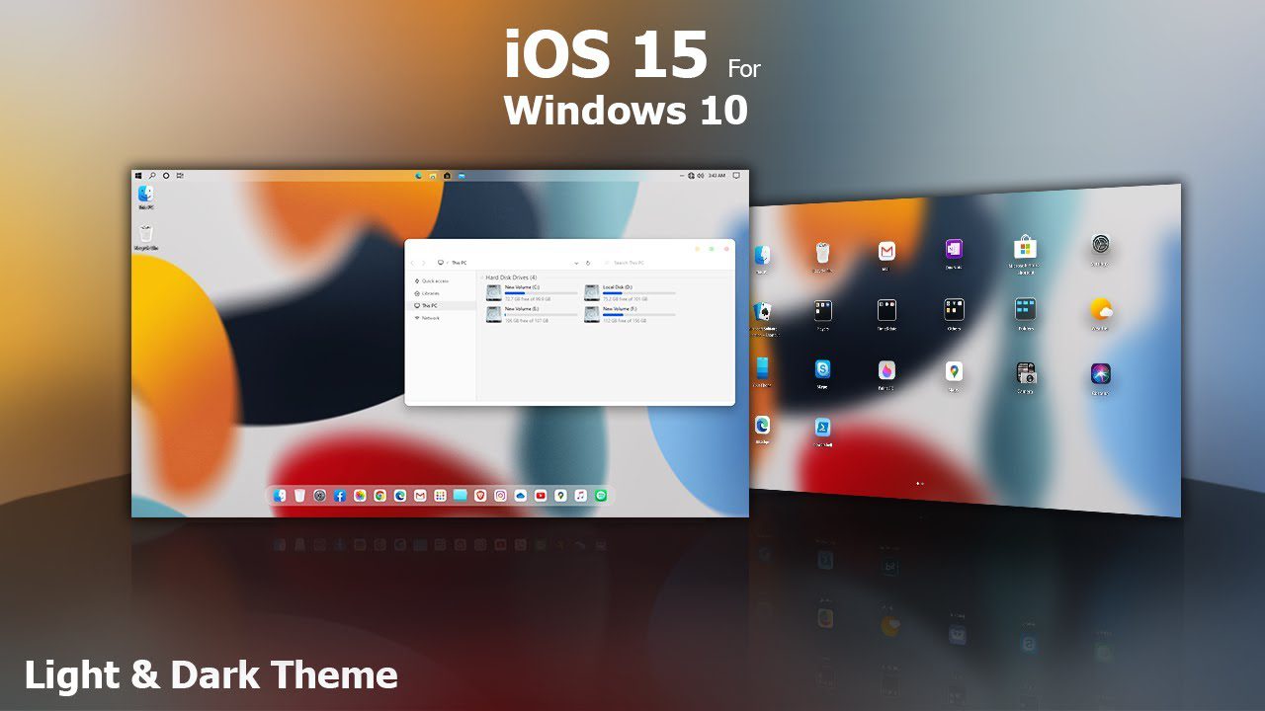Open Instagram from the dock
This screenshot has width=1265, height=711.
(500, 496)
